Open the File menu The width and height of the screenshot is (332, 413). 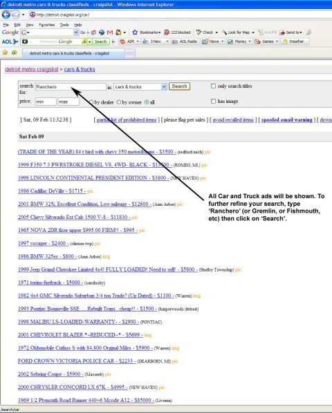pos(6,25)
